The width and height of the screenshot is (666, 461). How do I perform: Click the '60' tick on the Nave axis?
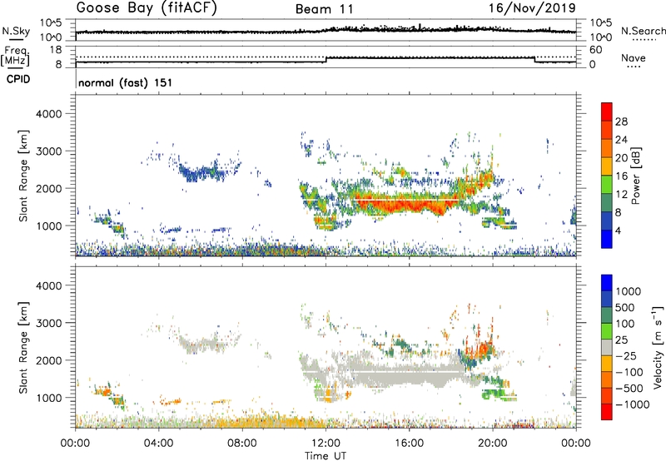595,50
